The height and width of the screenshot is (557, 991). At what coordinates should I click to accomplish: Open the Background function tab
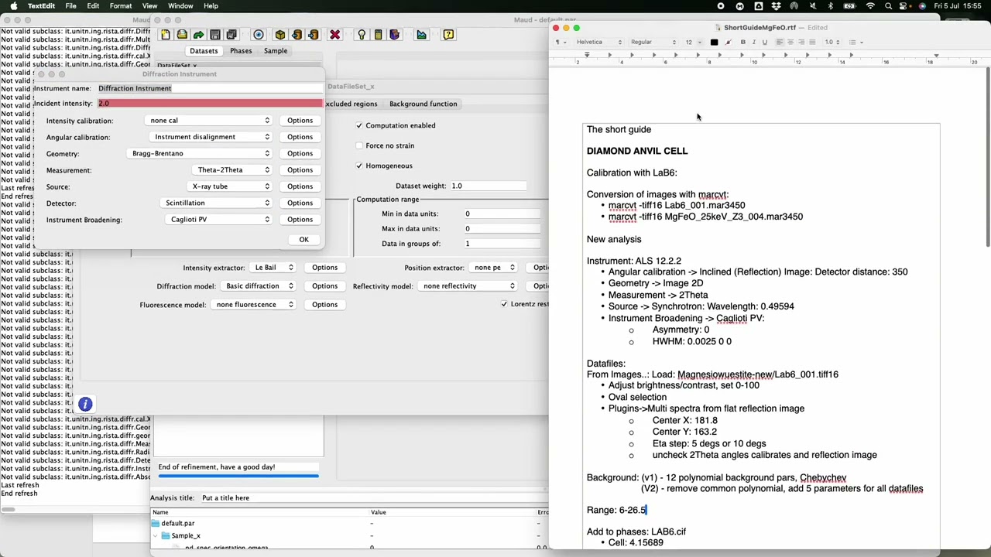(423, 104)
